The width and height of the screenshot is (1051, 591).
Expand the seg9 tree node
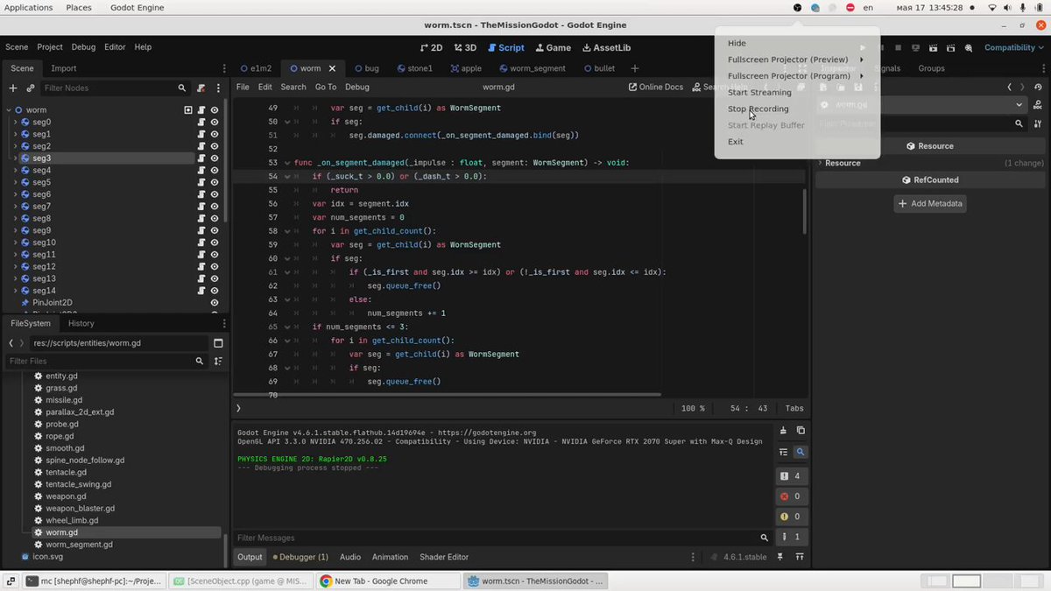[15, 230]
